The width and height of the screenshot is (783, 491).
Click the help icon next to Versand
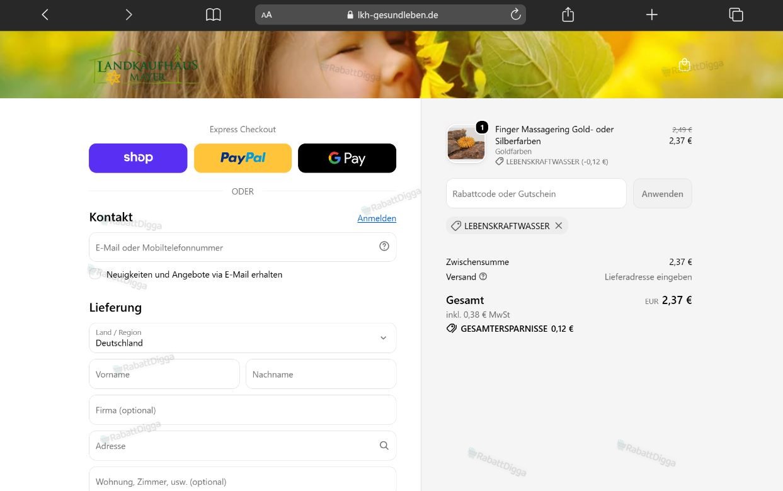pos(483,276)
